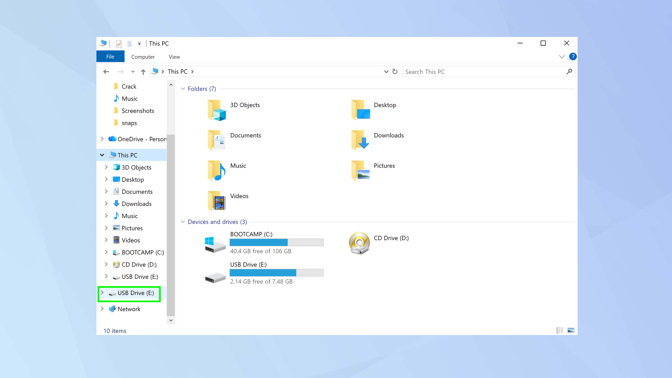Image resolution: width=672 pixels, height=378 pixels.
Task: Open the 3D Objects folder icon
Action: click(216, 111)
